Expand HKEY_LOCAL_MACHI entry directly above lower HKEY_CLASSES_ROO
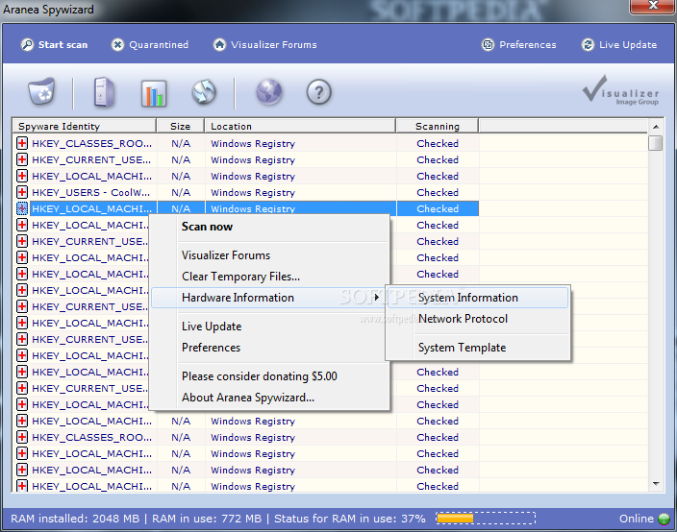 coord(22,421)
